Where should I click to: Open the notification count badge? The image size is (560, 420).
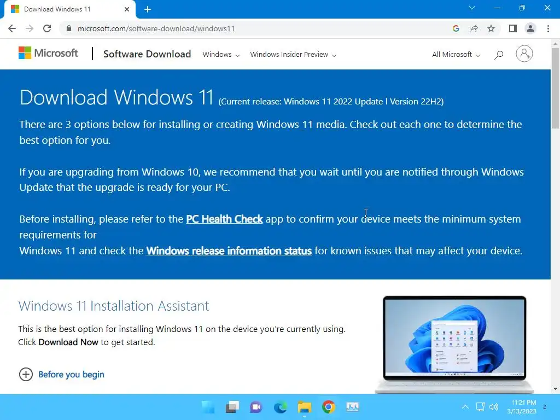coord(545,407)
